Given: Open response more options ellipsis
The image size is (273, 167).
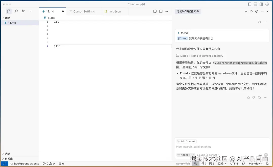Looking at the screenshot, I should pos(265,97).
